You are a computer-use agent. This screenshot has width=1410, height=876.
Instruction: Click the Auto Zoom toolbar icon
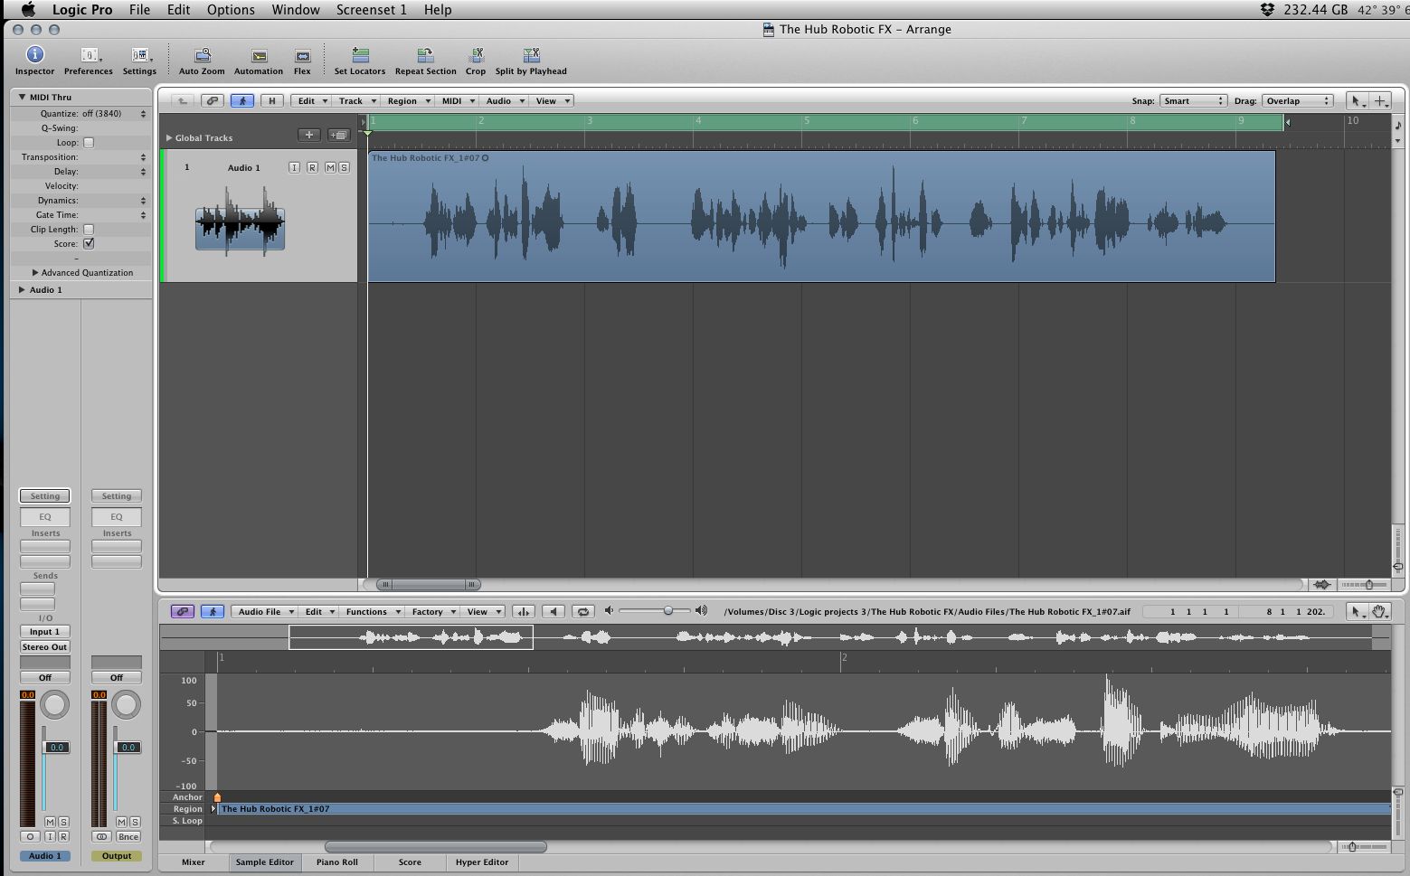[203, 55]
